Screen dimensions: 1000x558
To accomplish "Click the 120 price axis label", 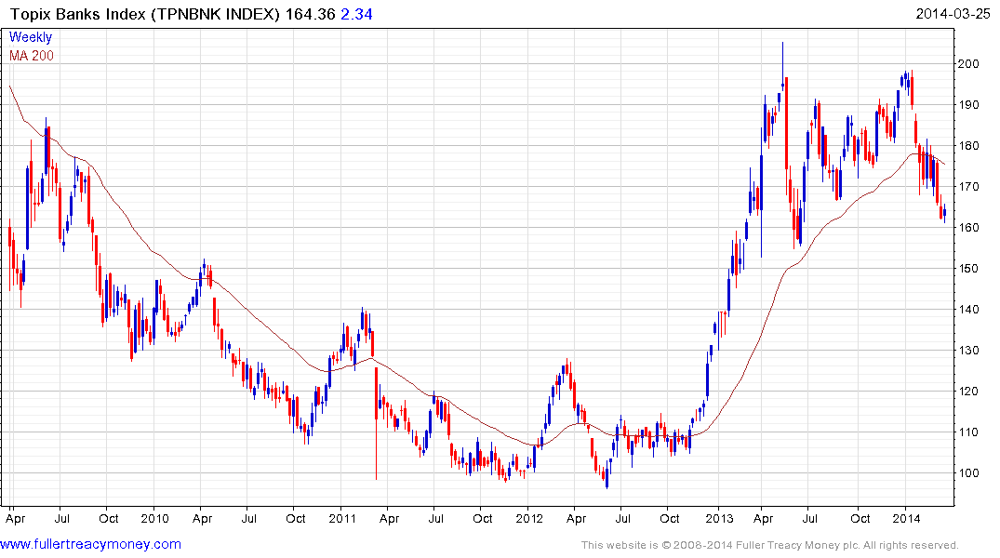I will coord(970,392).
